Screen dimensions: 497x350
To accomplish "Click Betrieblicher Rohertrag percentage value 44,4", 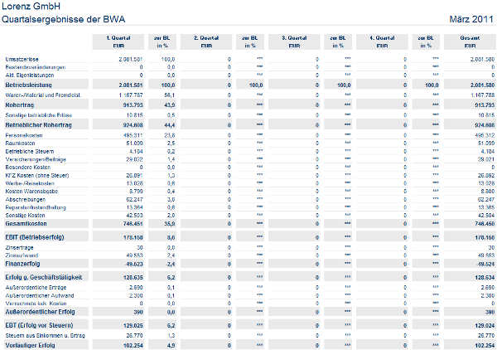I will [170, 125].
